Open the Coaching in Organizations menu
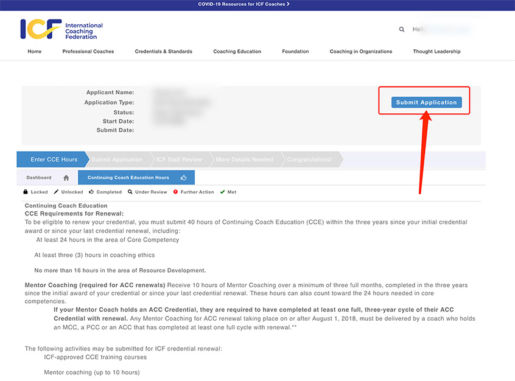 coord(361,52)
